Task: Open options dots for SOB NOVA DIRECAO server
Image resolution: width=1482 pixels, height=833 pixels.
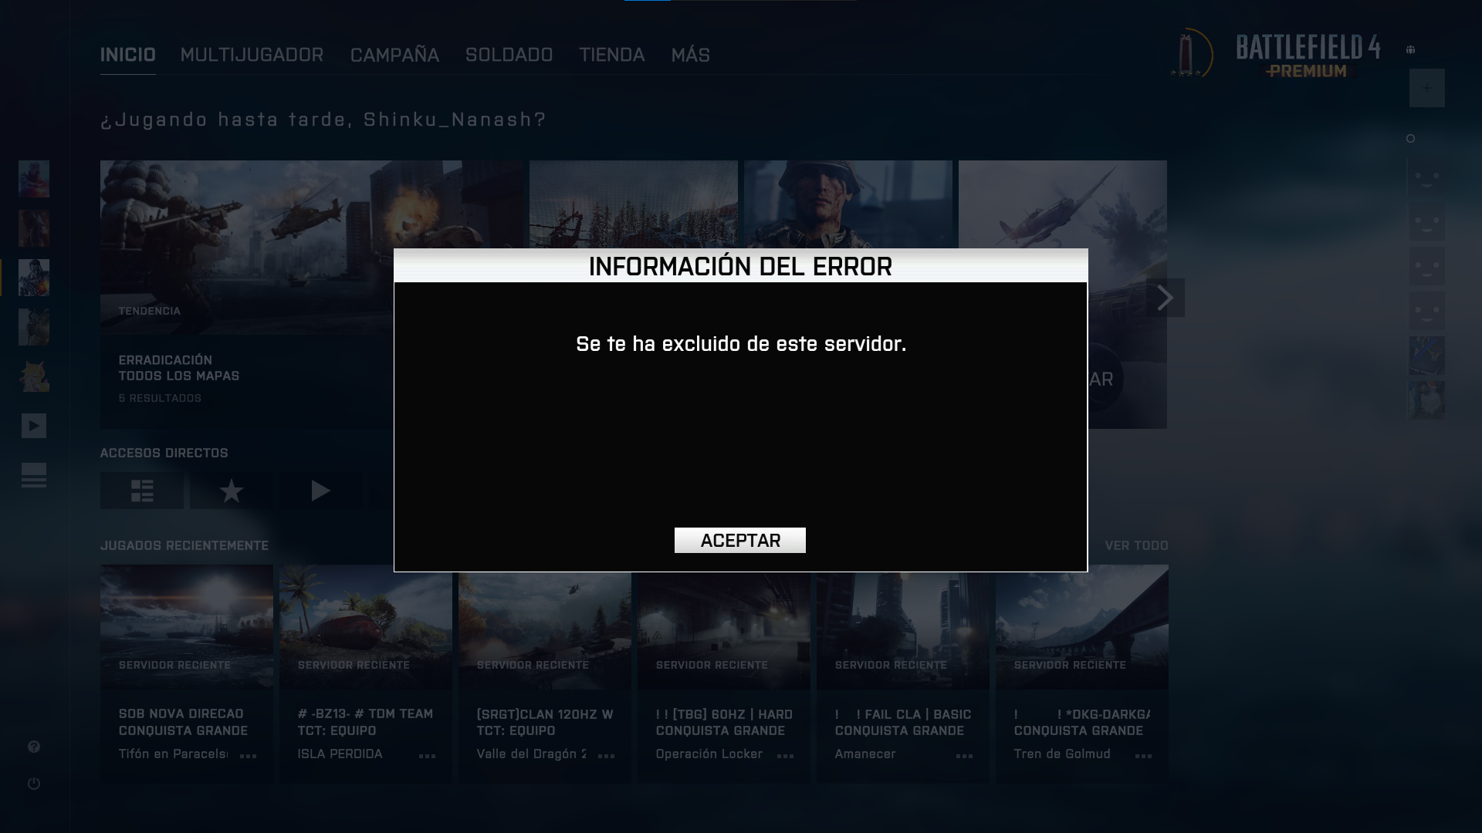Action: click(x=248, y=756)
